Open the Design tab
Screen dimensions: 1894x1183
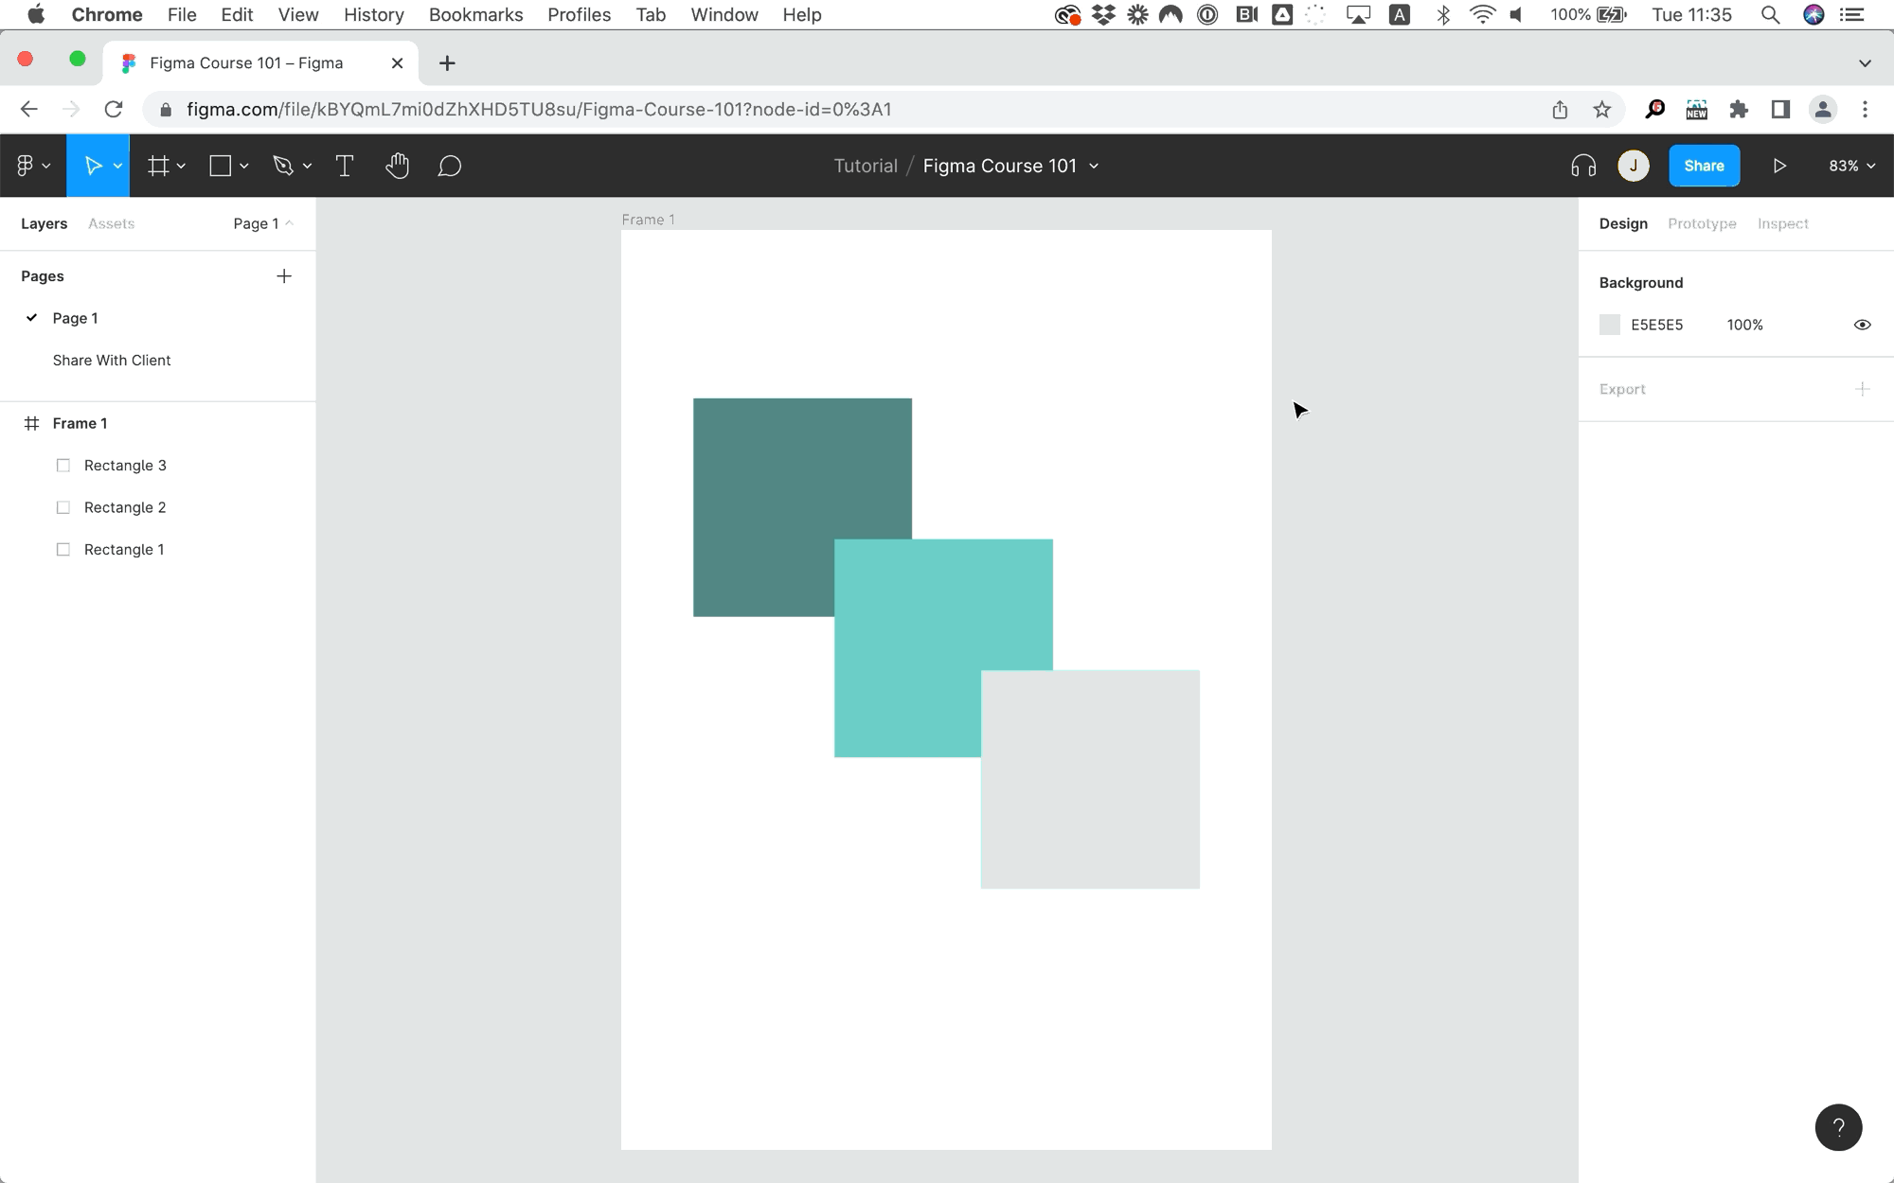[x=1623, y=223]
